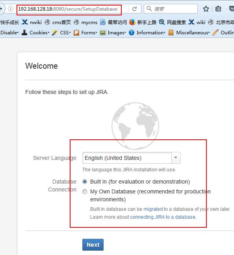Open the 网盘搜索 bookmark

[172, 22]
